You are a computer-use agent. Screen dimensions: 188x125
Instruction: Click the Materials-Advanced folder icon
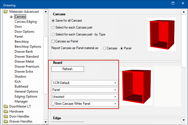pyautogui.click(x=6, y=12)
